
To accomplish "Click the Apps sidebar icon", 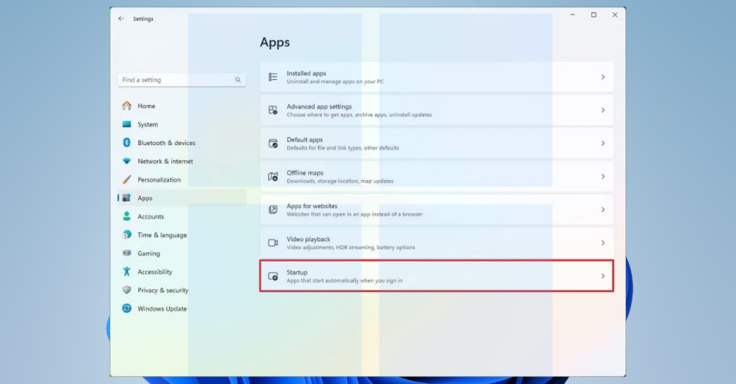I will [x=126, y=198].
